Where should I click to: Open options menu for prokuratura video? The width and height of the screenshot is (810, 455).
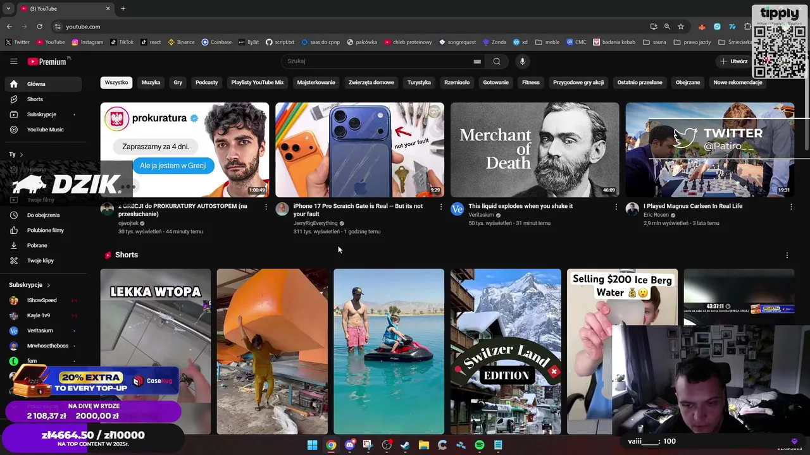(266, 207)
